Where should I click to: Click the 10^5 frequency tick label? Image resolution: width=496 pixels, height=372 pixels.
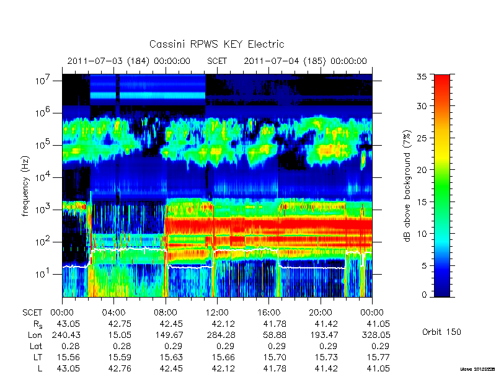tap(43, 145)
